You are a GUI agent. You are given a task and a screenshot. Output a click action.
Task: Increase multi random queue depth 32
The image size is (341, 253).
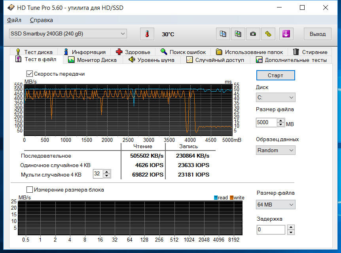click(106, 172)
